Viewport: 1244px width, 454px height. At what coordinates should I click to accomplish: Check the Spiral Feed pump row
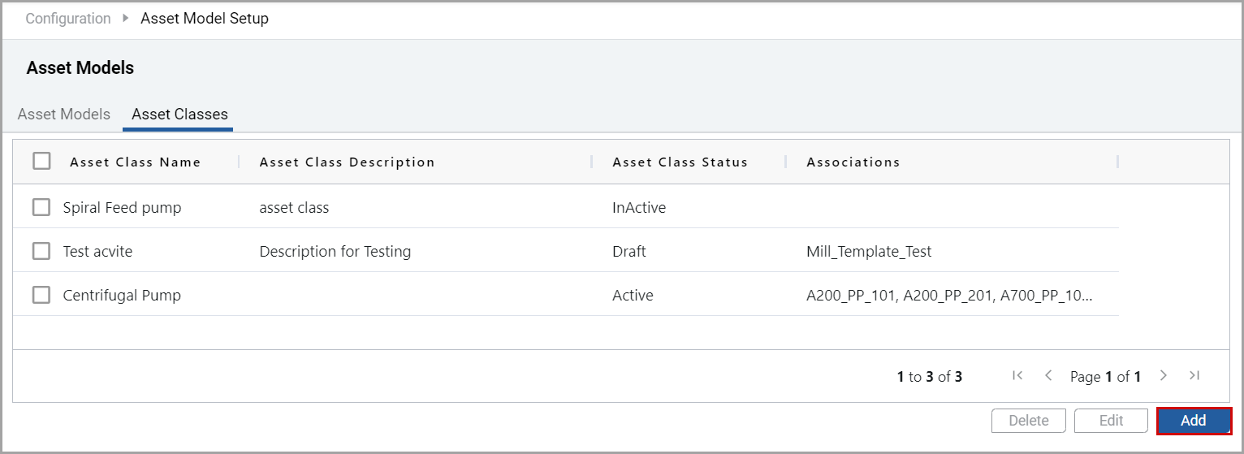(41, 207)
